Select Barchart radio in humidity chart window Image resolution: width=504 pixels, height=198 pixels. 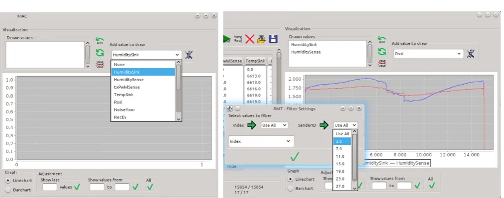point(290,189)
